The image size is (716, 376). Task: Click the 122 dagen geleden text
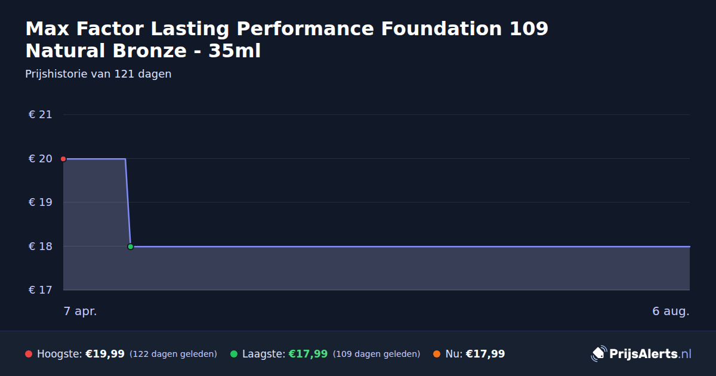pos(173,354)
